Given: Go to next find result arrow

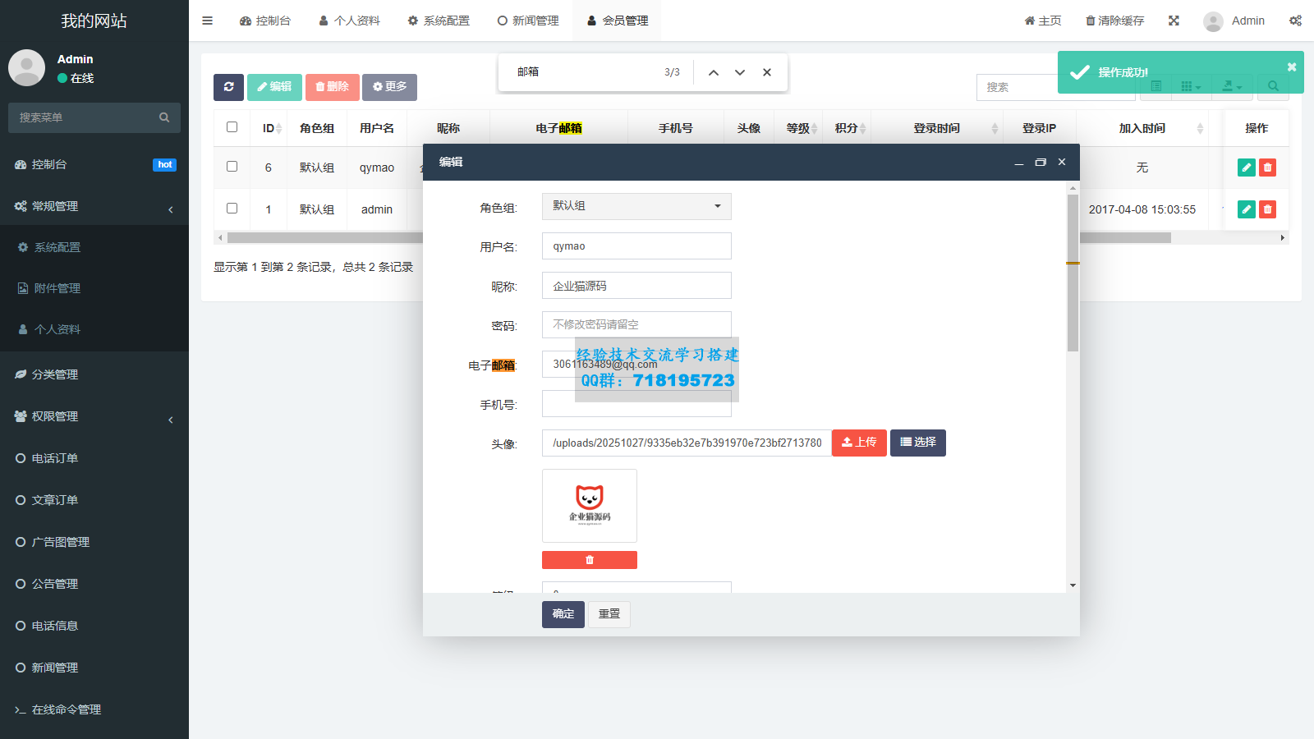Looking at the screenshot, I should point(740,72).
